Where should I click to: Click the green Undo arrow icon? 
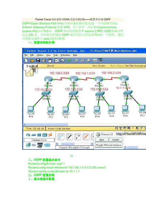pos(69,60)
